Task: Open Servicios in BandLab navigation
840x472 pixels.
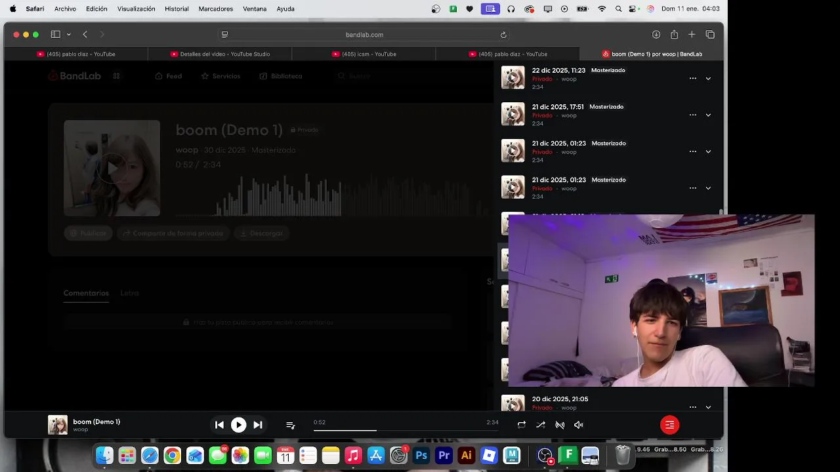Action: click(220, 76)
